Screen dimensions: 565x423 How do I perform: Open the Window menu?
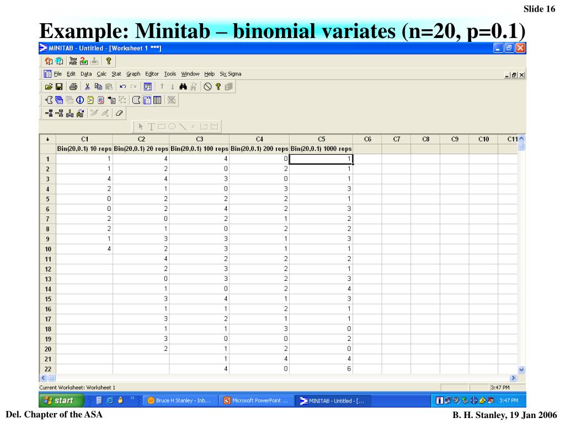(190, 74)
